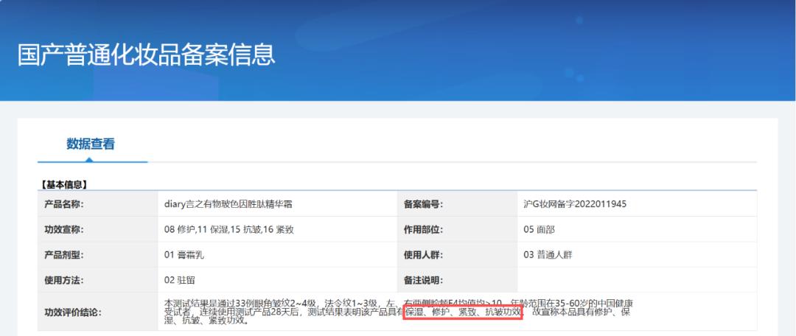Click the 备案编号 field label
This screenshot has height=336, width=796.
tap(422, 204)
